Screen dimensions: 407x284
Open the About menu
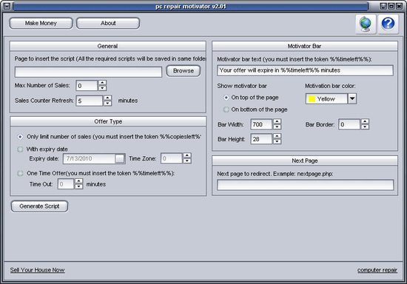108,23
